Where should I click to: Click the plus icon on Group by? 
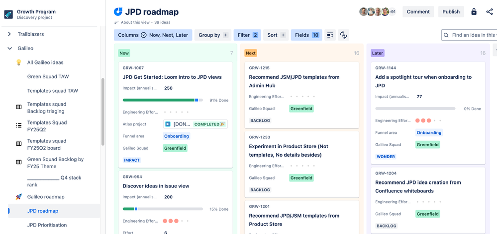point(226,35)
